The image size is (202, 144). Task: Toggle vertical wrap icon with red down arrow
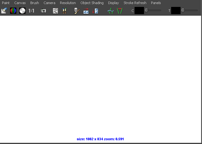(x=95, y=11)
